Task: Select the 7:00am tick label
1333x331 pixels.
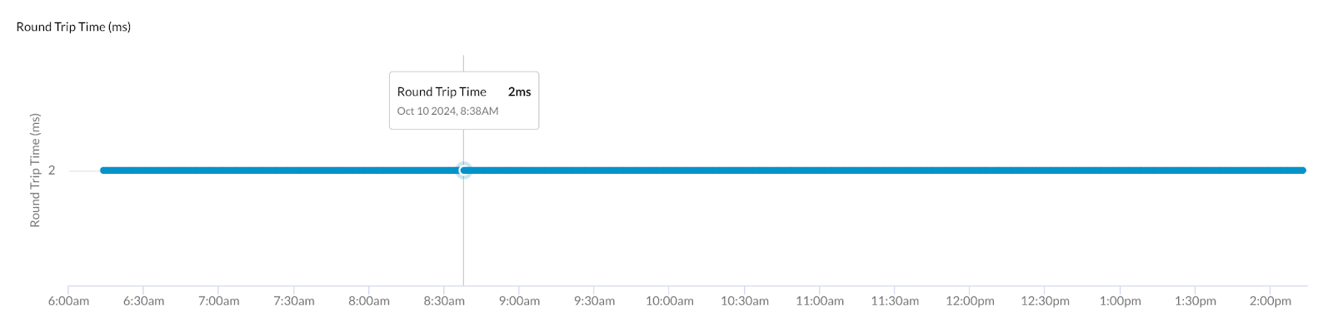Action: (x=218, y=301)
